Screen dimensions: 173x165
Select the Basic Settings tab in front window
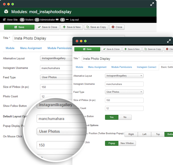[166, 67]
